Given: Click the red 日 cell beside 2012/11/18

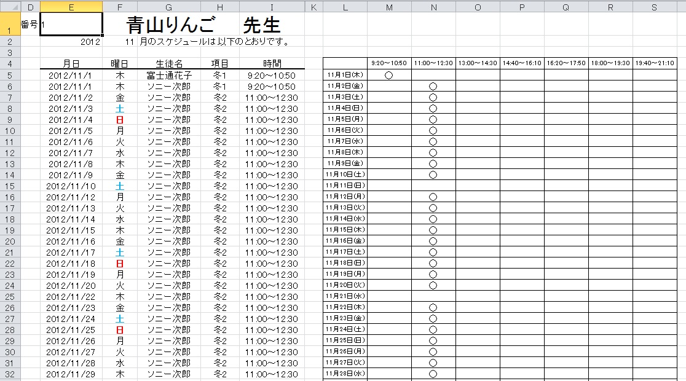Looking at the screenshot, I should click(120, 263).
